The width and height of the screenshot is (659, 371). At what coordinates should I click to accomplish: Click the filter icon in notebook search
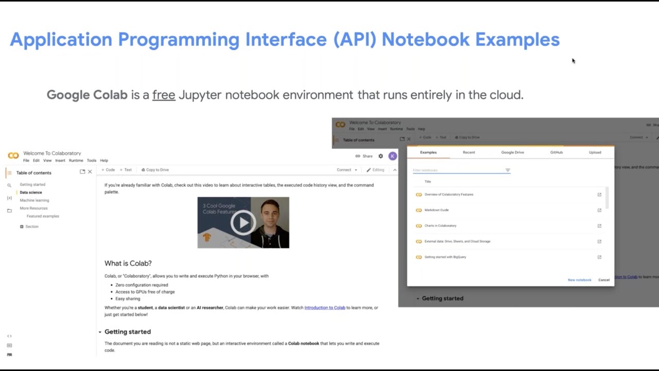point(508,170)
